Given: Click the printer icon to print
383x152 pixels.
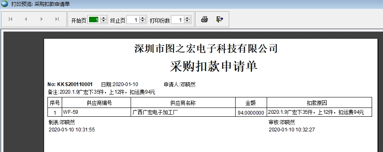Looking at the screenshot, I should [x=205, y=19].
